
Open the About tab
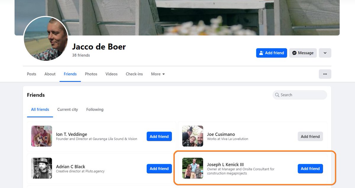pos(50,74)
